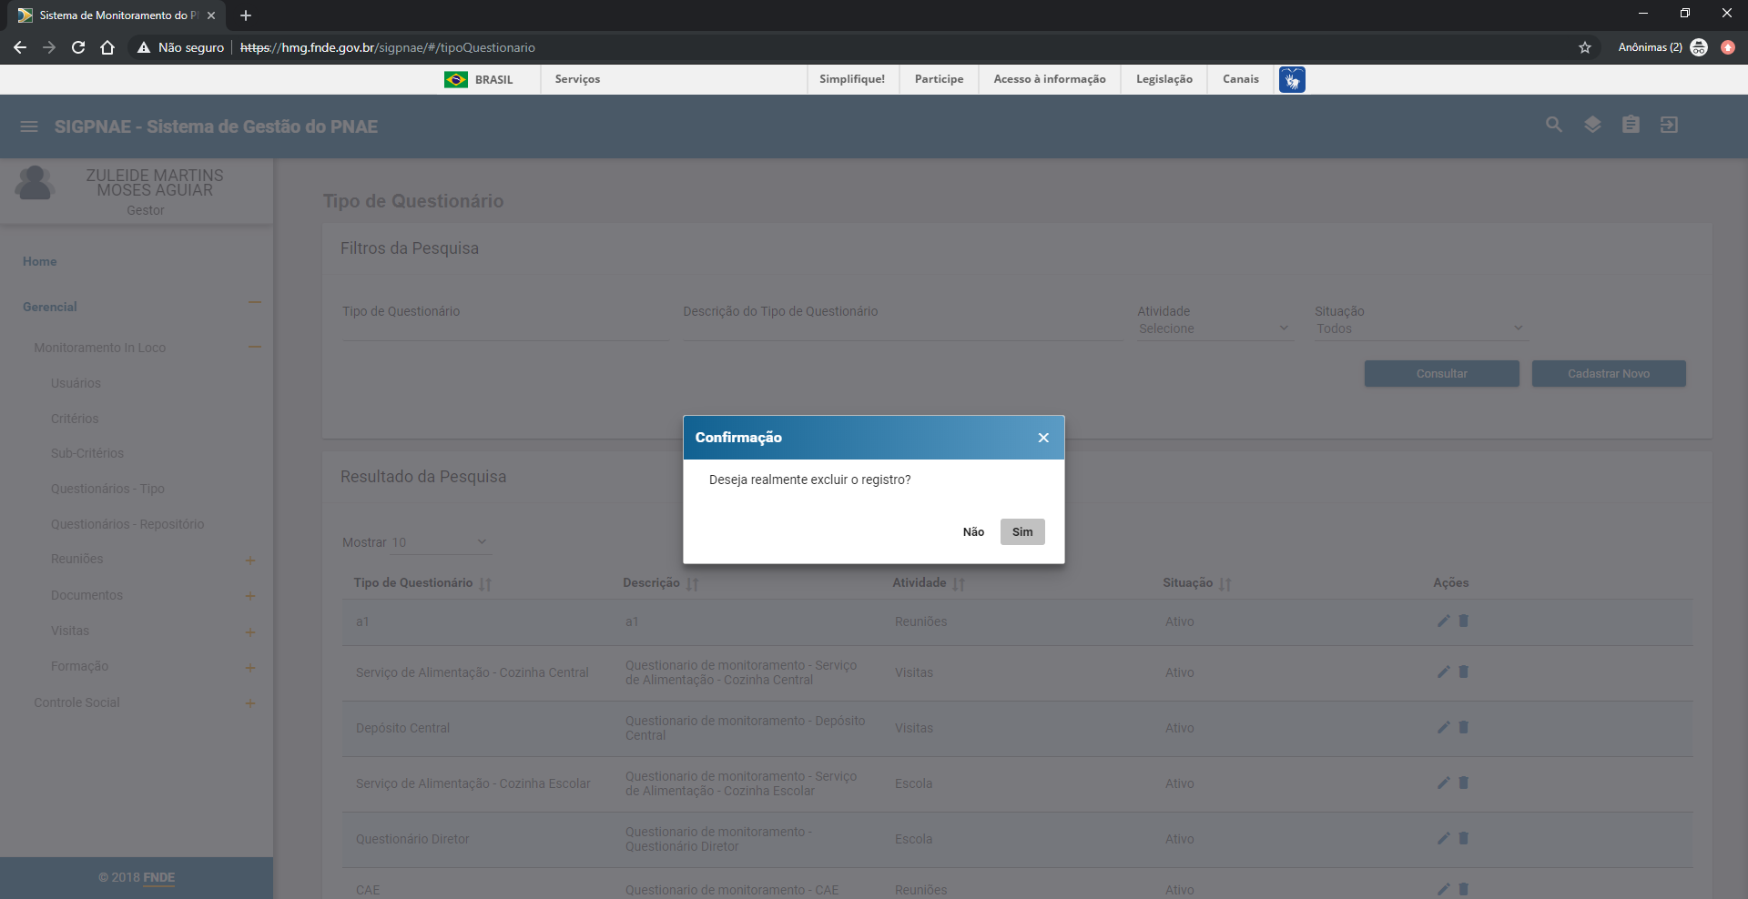
Task: Click the Consultar button
Action: [1441, 374]
